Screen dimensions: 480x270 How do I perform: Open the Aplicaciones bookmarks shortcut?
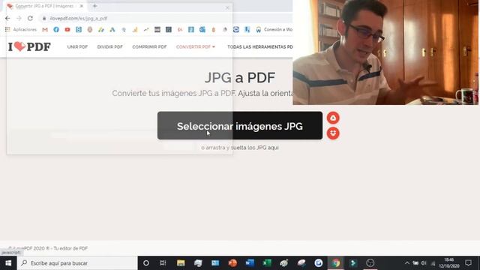tap(21, 30)
